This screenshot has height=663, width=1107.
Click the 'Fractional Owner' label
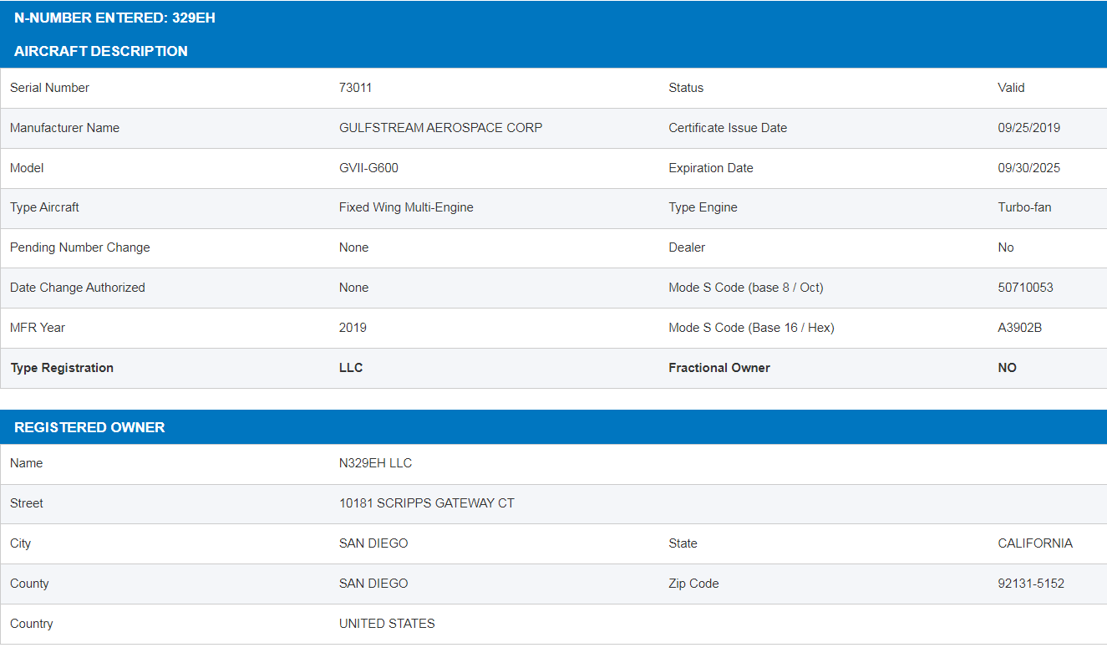pos(719,368)
